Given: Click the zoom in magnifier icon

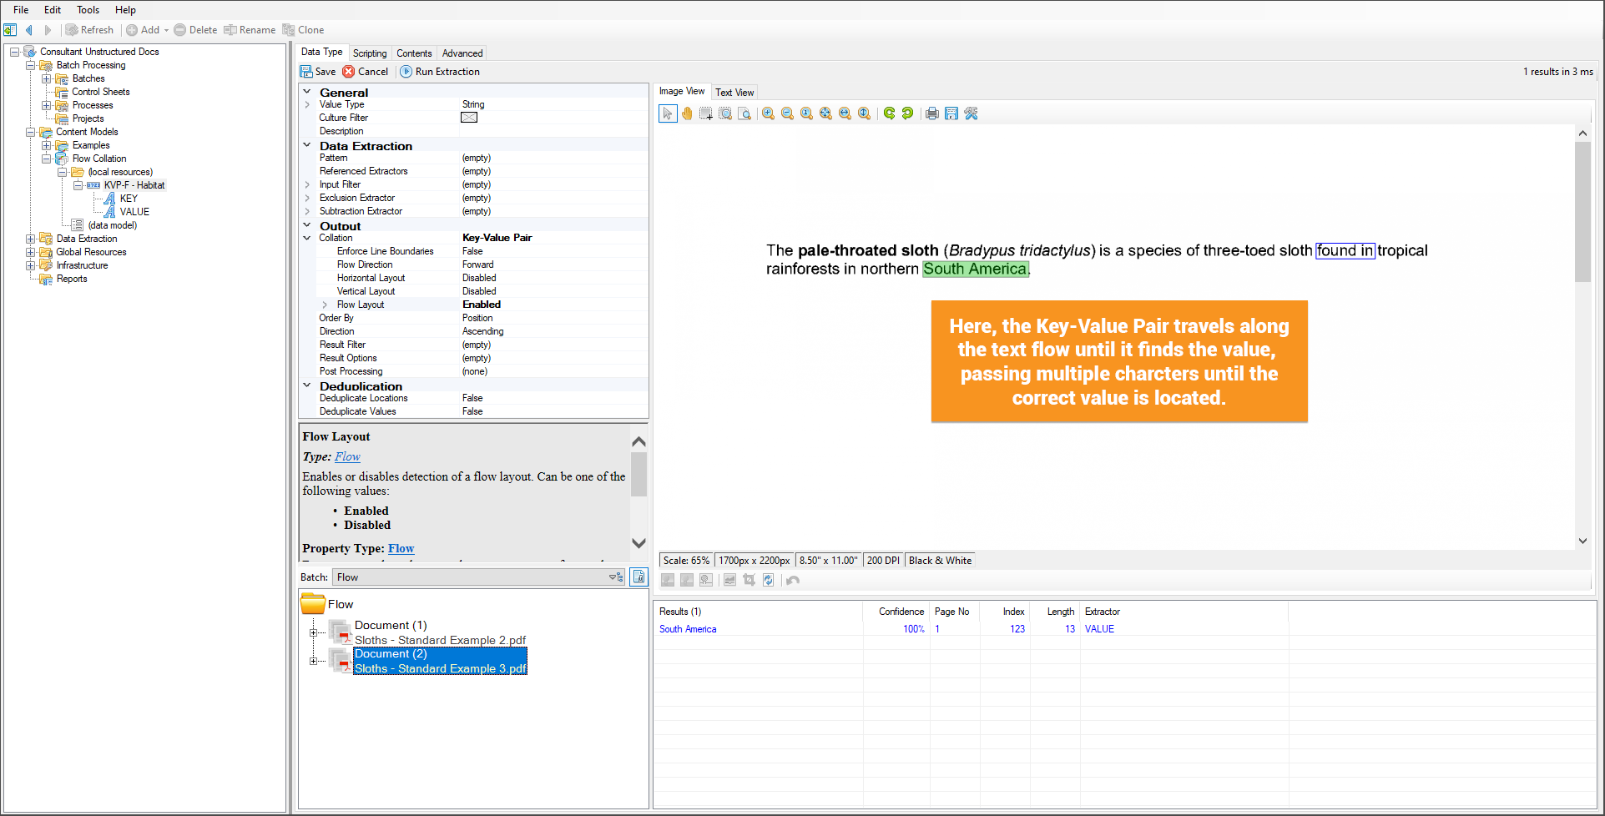Looking at the screenshot, I should point(768,113).
